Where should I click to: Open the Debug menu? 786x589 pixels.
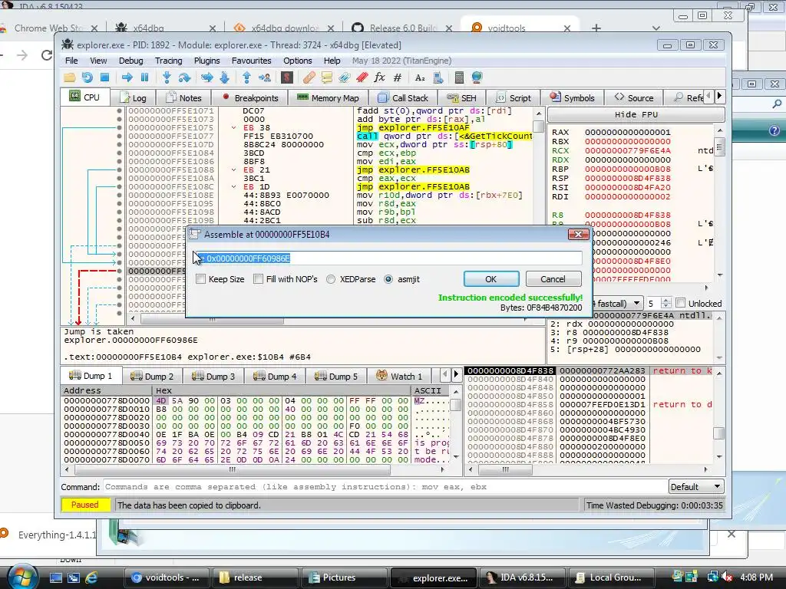click(x=130, y=61)
